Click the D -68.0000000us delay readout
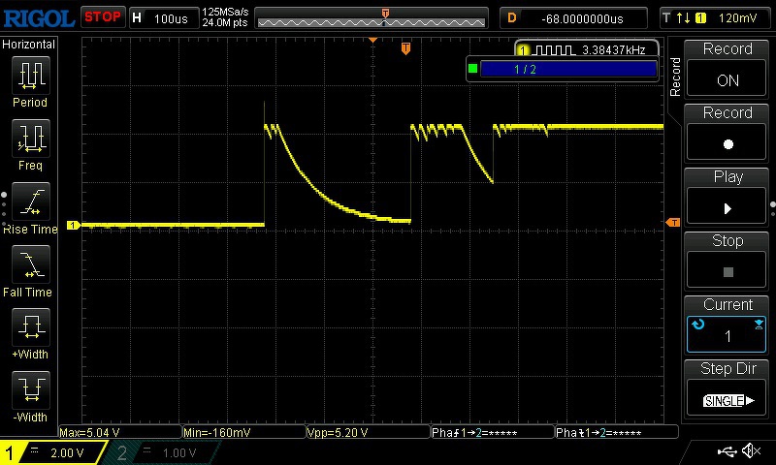 573,18
